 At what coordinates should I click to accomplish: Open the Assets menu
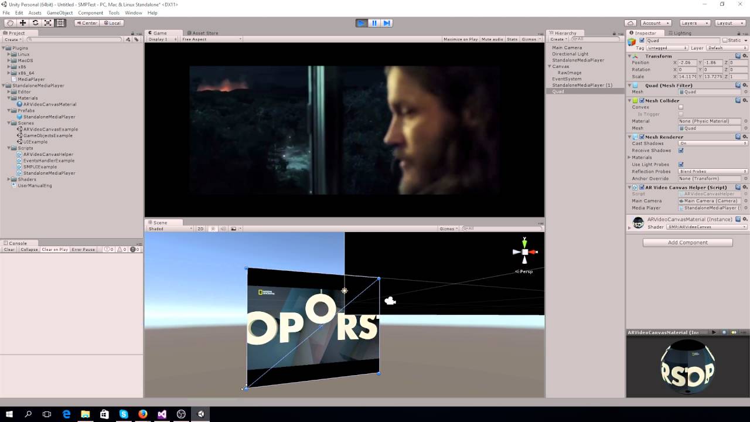tap(35, 12)
